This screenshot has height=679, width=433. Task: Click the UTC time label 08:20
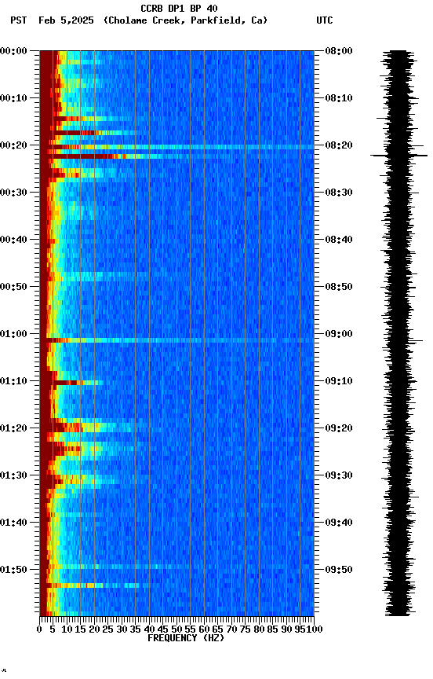[339, 145]
